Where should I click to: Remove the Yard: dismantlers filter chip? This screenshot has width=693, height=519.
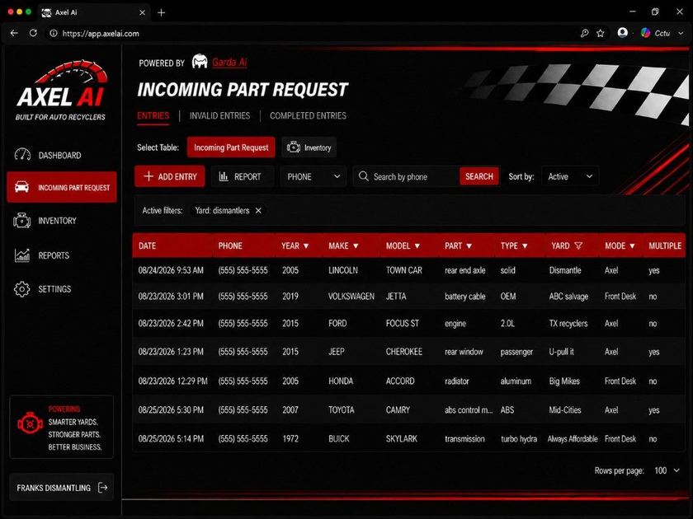(258, 211)
